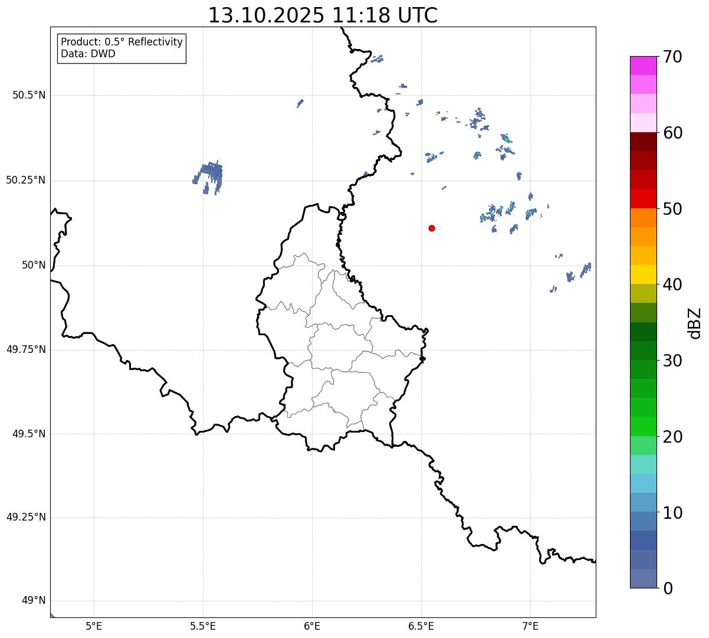Click the 50.5°N latitude label
This screenshot has width=709, height=638.
[29, 95]
